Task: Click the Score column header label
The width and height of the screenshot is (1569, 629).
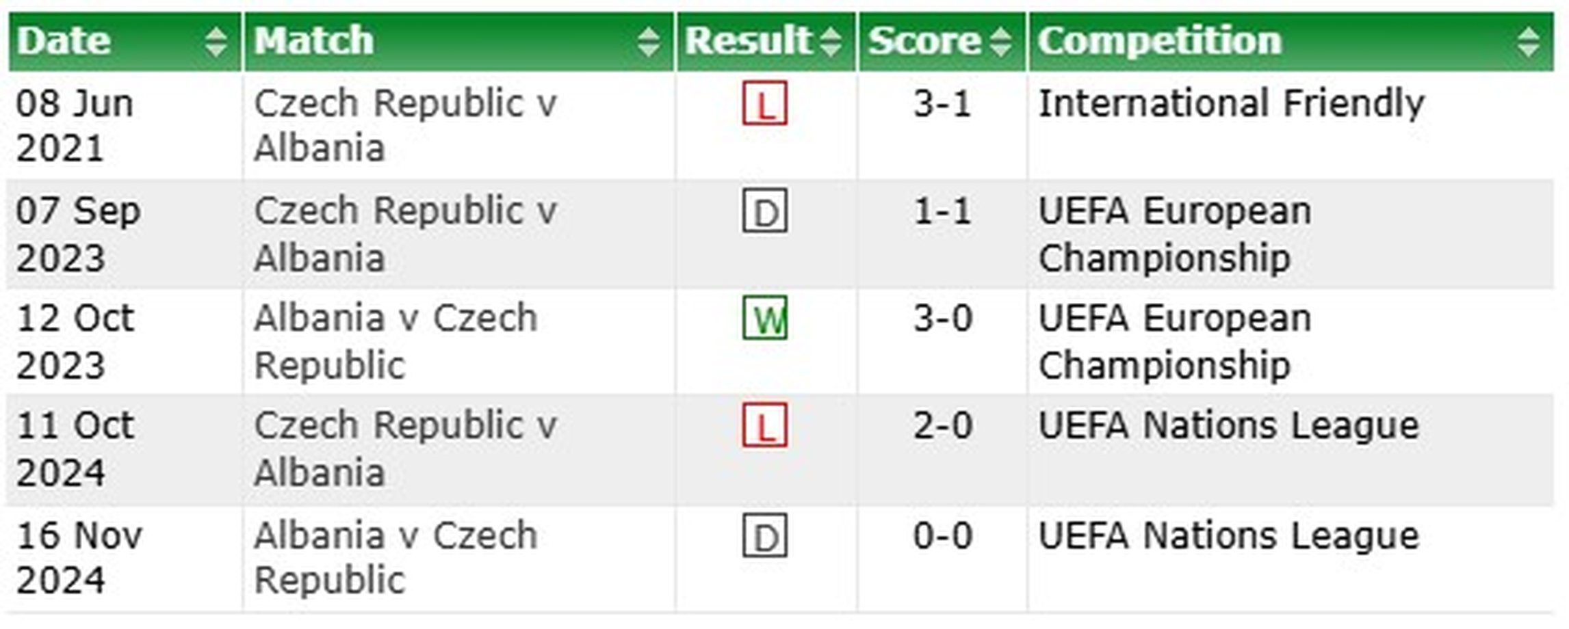Action: (924, 41)
